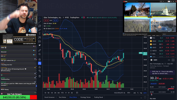Click the day's range slider marker
This screenshot has width=177, height=100.
(x=168, y=90)
